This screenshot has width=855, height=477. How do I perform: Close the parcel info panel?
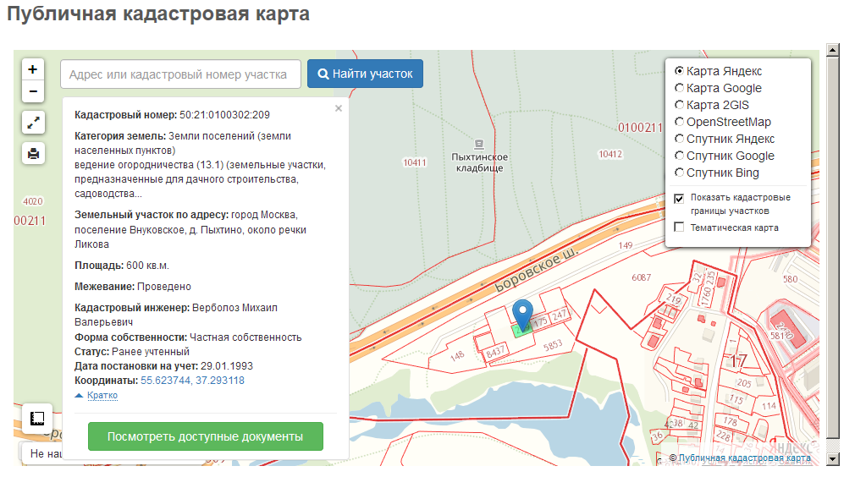tap(339, 108)
